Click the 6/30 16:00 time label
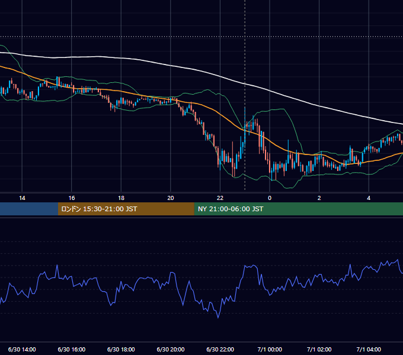 pos(72,349)
